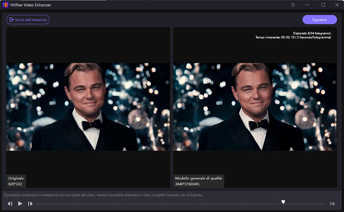
Task: Step back one frame
Action: click(x=10, y=204)
